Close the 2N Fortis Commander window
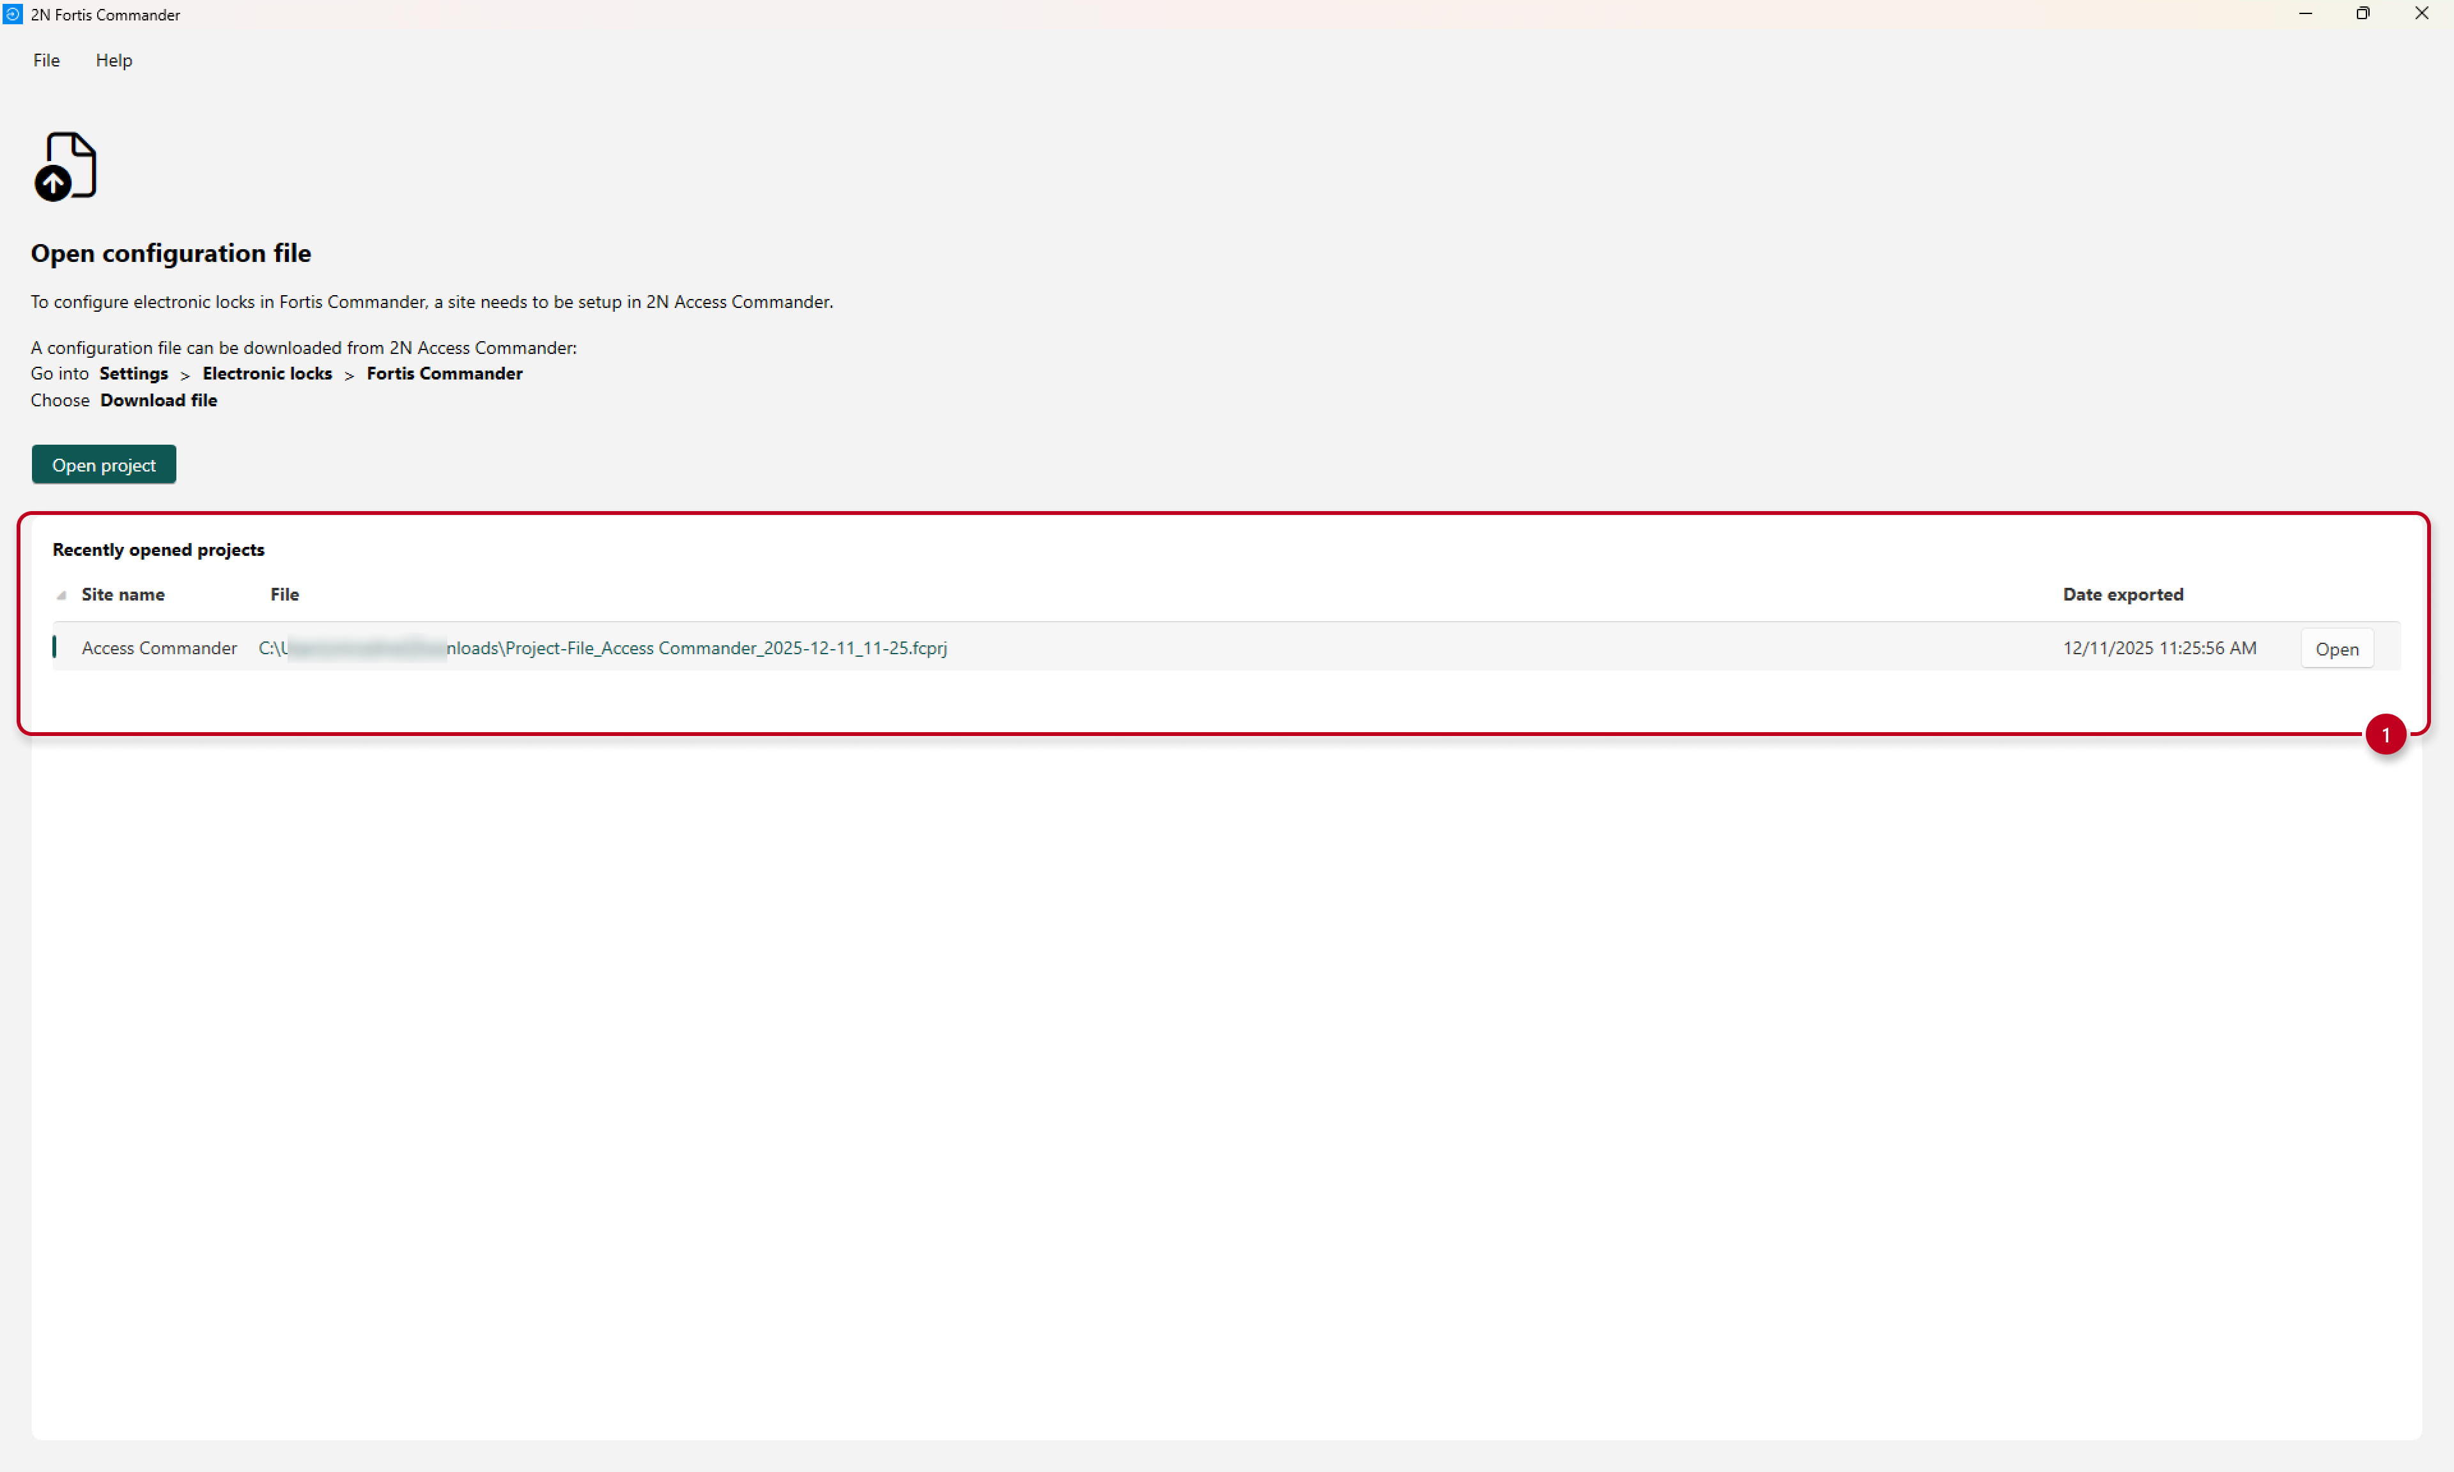Image resolution: width=2454 pixels, height=1472 pixels. coord(2421,14)
